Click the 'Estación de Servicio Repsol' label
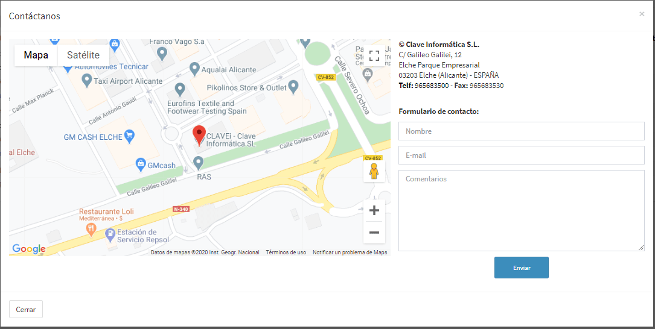Viewport: 655px width, 329px height. (143, 236)
